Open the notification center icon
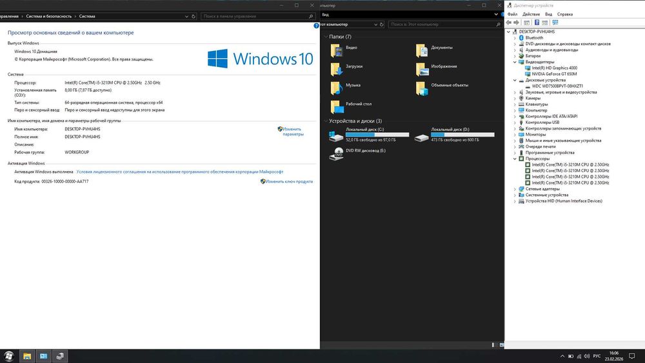645x363 pixels. (632, 356)
